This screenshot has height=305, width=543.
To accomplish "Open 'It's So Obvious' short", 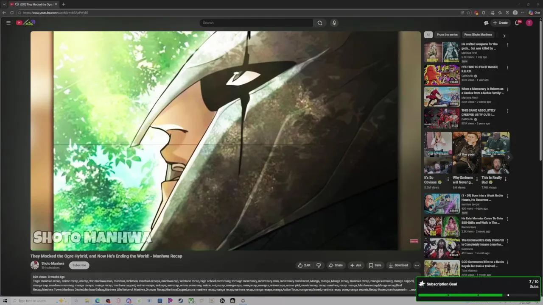I will tap(438, 152).
